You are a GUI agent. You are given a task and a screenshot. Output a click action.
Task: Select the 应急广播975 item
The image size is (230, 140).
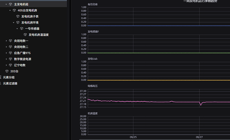[x=22, y=53]
